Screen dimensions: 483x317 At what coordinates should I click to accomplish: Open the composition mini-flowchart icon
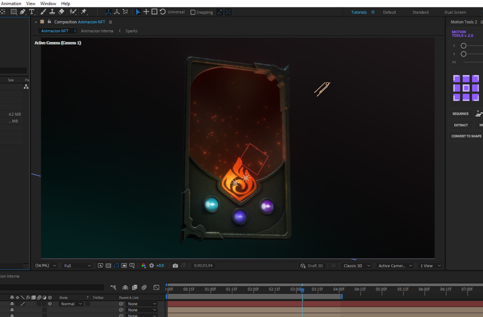pos(113,287)
